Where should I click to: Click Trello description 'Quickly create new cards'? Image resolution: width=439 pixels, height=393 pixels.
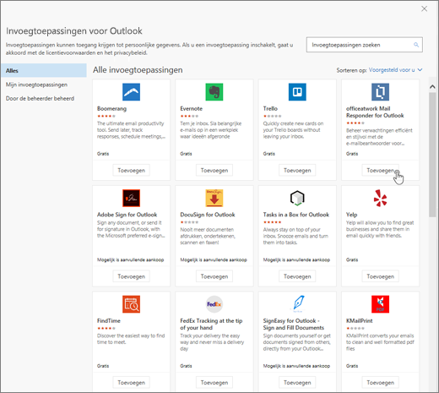coord(293,130)
